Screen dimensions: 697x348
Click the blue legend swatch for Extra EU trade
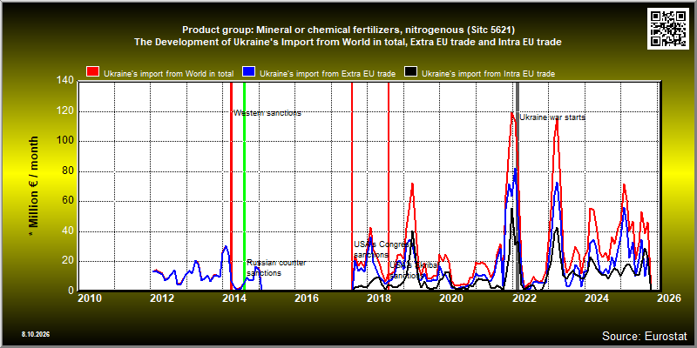coord(248,72)
